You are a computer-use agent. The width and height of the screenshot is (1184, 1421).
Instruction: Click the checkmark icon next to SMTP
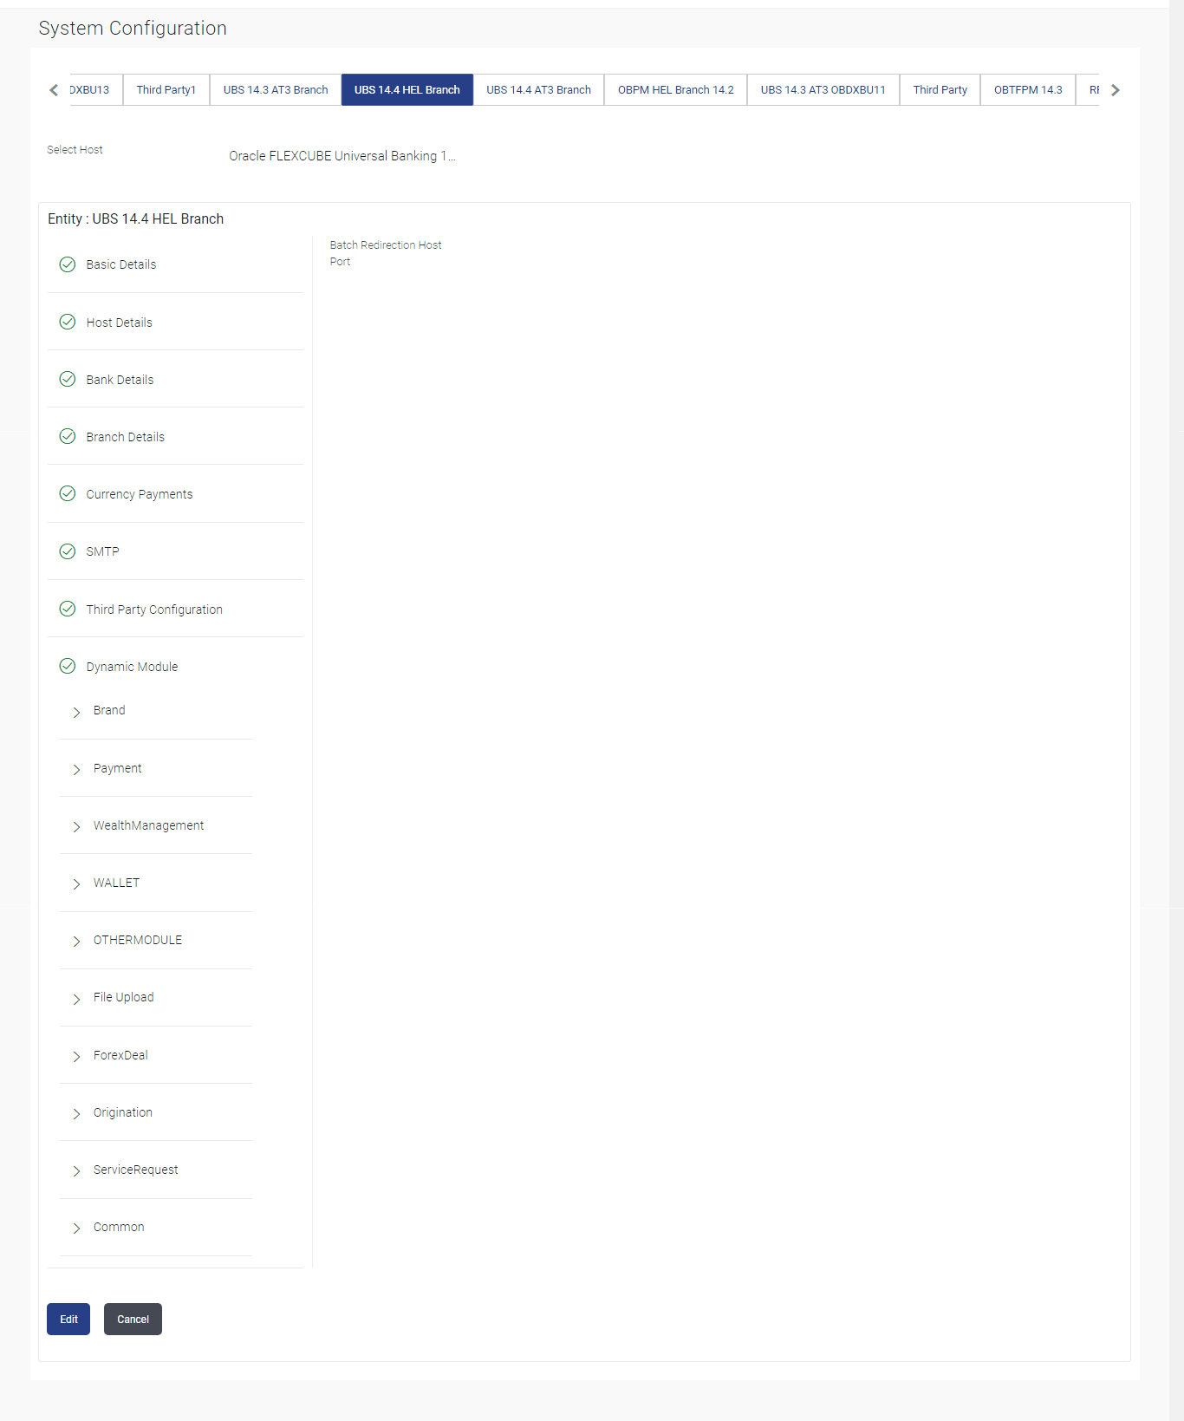(68, 551)
